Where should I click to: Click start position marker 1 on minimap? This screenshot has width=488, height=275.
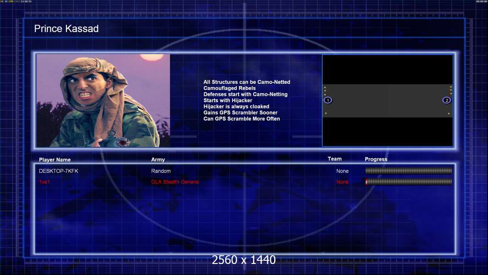pos(328,100)
